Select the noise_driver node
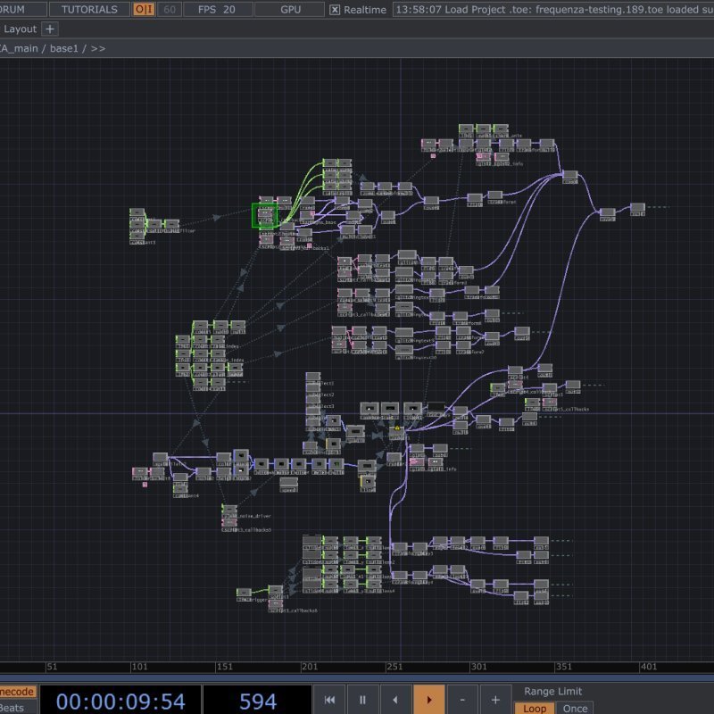The width and height of the screenshot is (714, 714). coord(229,510)
